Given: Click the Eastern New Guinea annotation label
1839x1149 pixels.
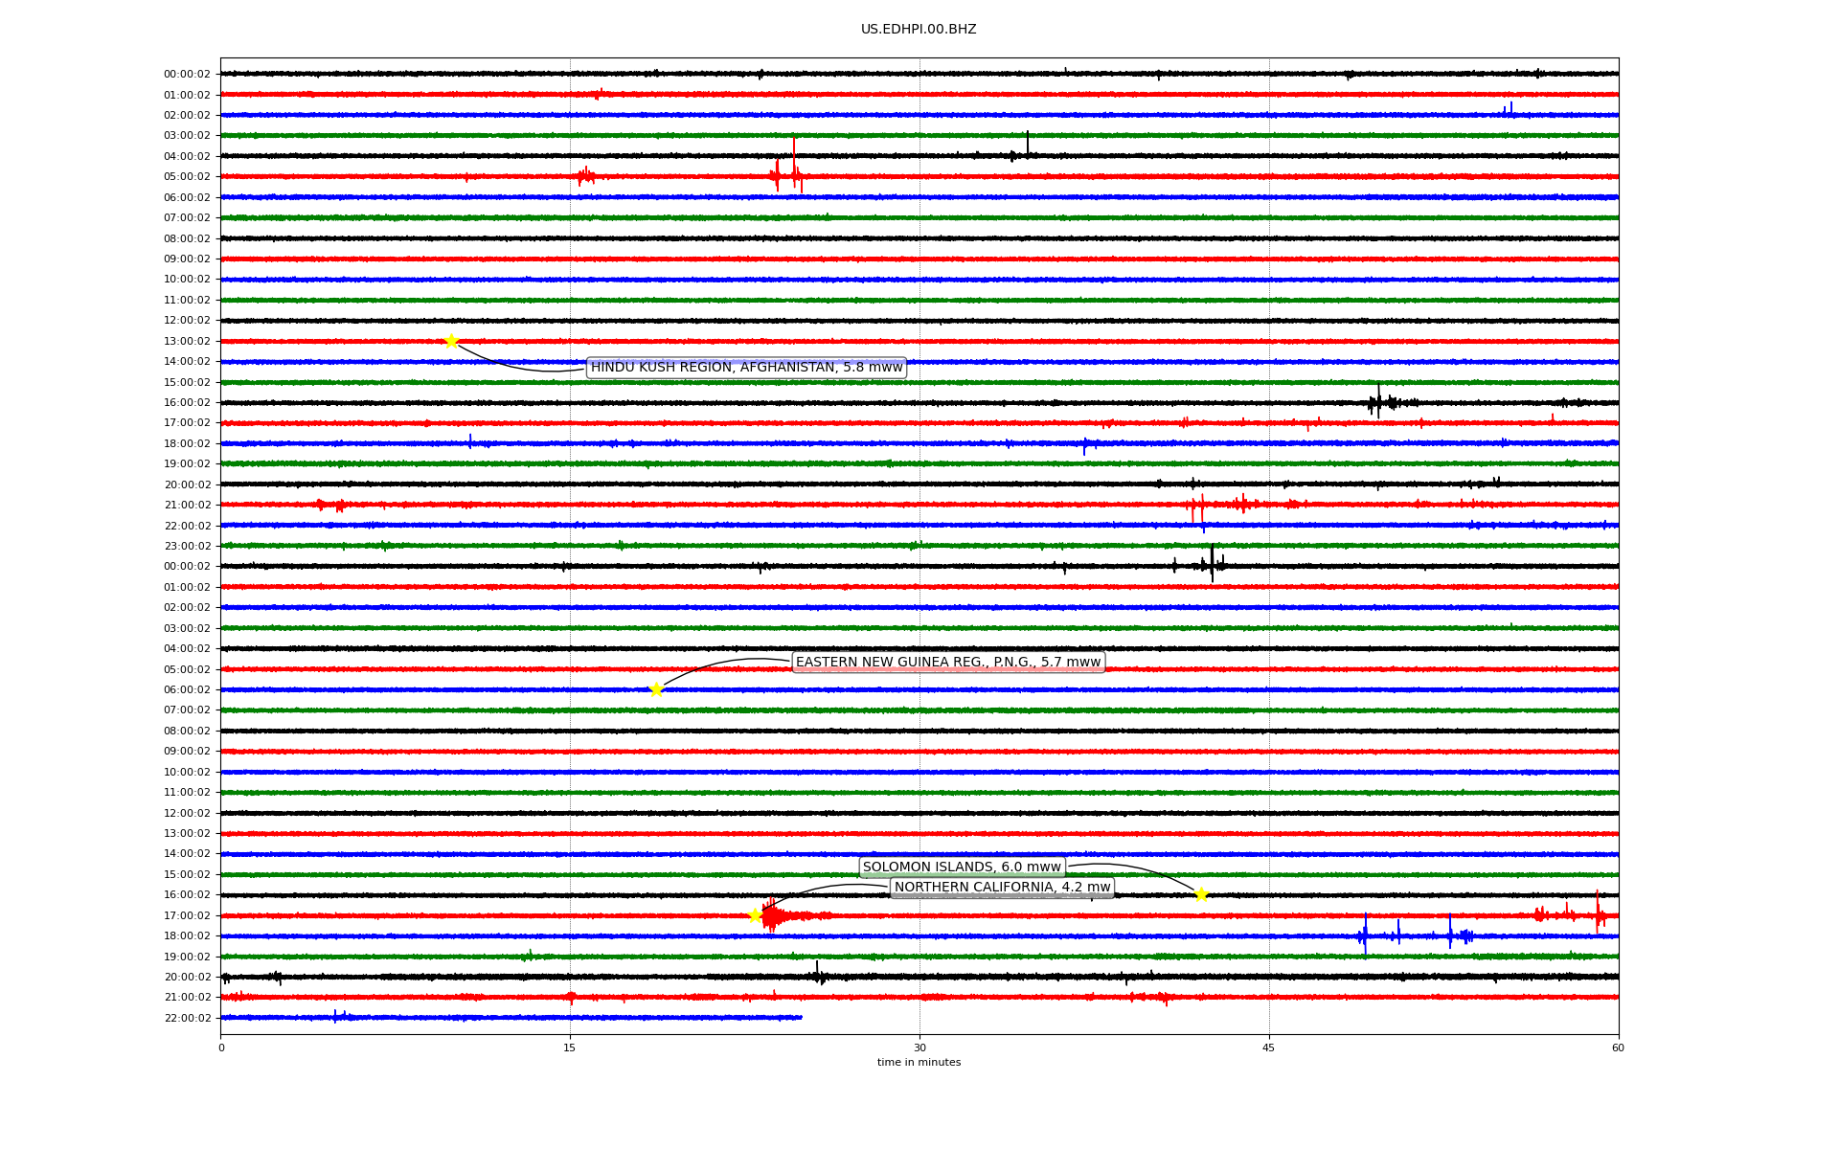Looking at the screenshot, I should (x=948, y=663).
